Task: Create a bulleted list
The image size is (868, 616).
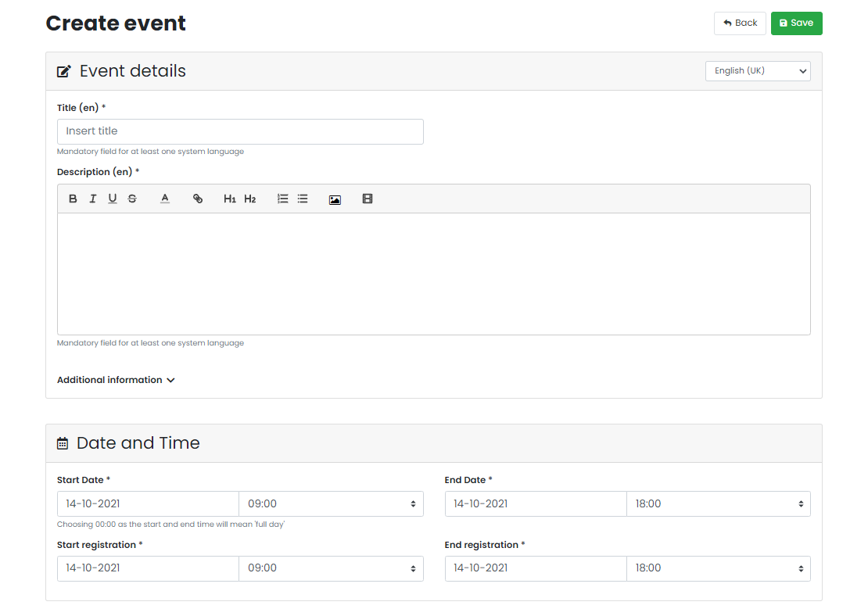Action: (303, 199)
